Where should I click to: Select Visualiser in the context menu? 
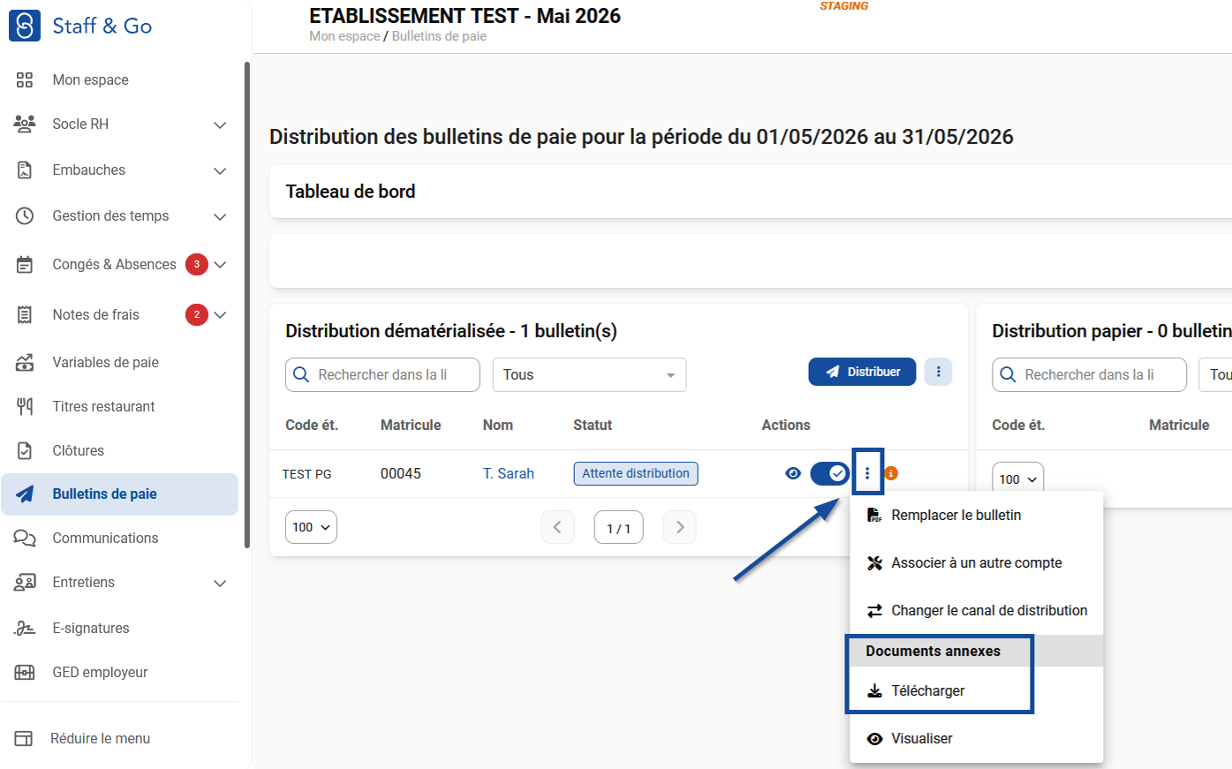976,738
